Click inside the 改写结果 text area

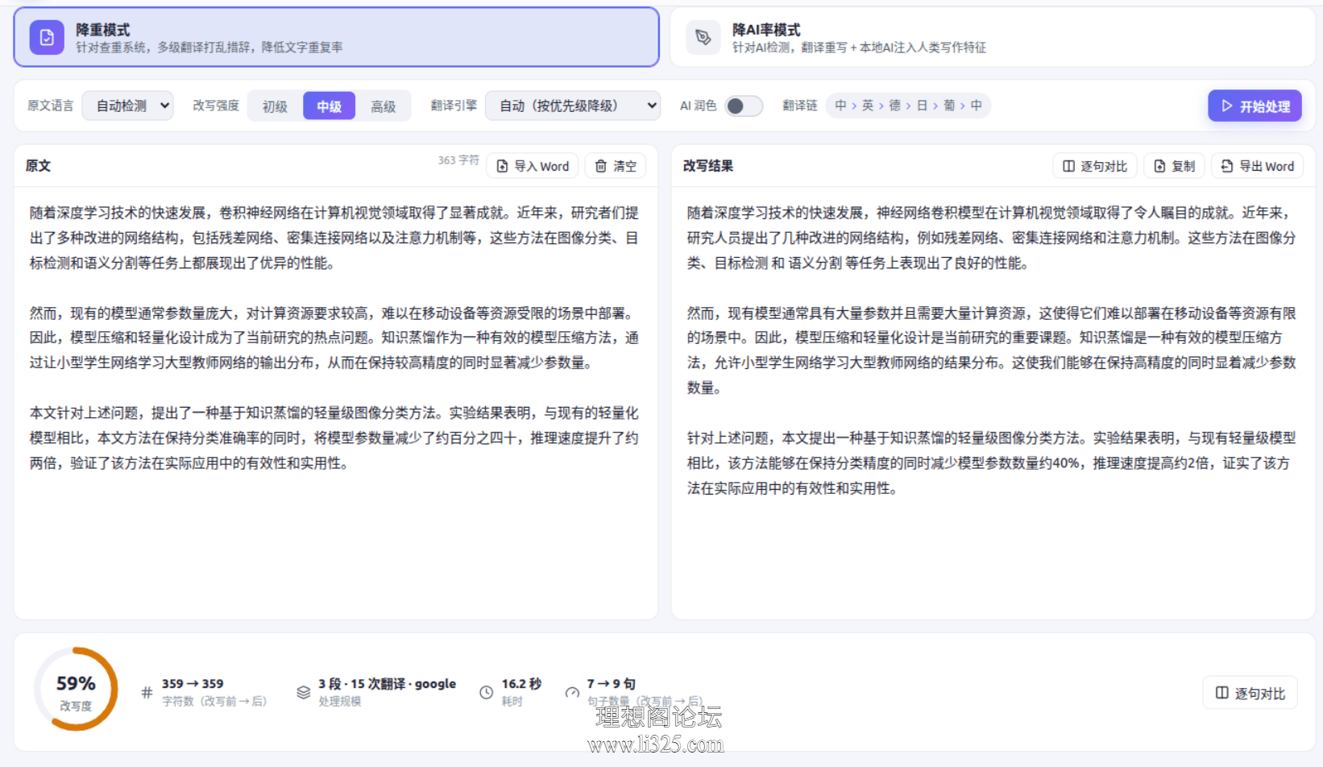(993, 403)
